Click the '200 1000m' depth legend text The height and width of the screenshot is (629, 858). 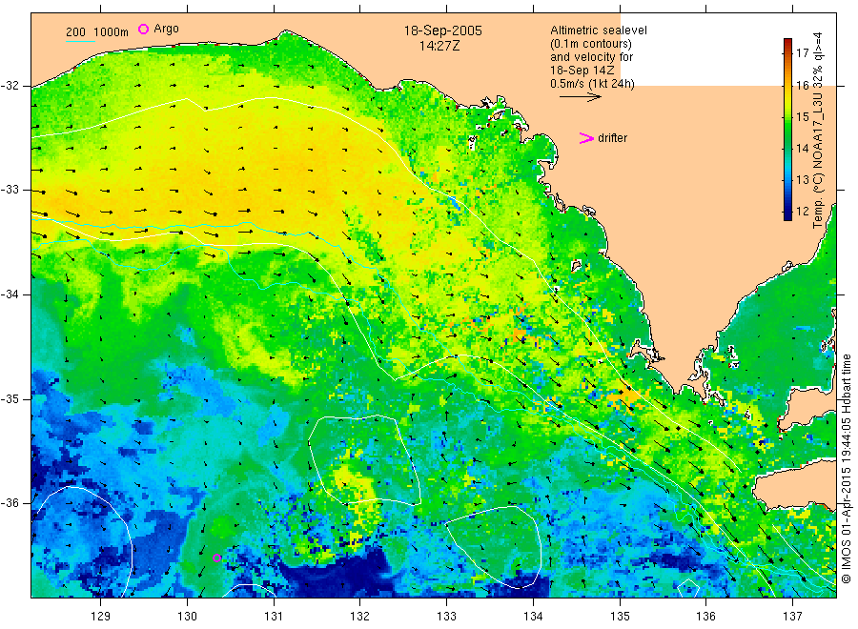(x=97, y=32)
